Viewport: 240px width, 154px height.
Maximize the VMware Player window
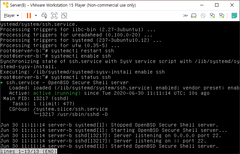coord(217,5)
